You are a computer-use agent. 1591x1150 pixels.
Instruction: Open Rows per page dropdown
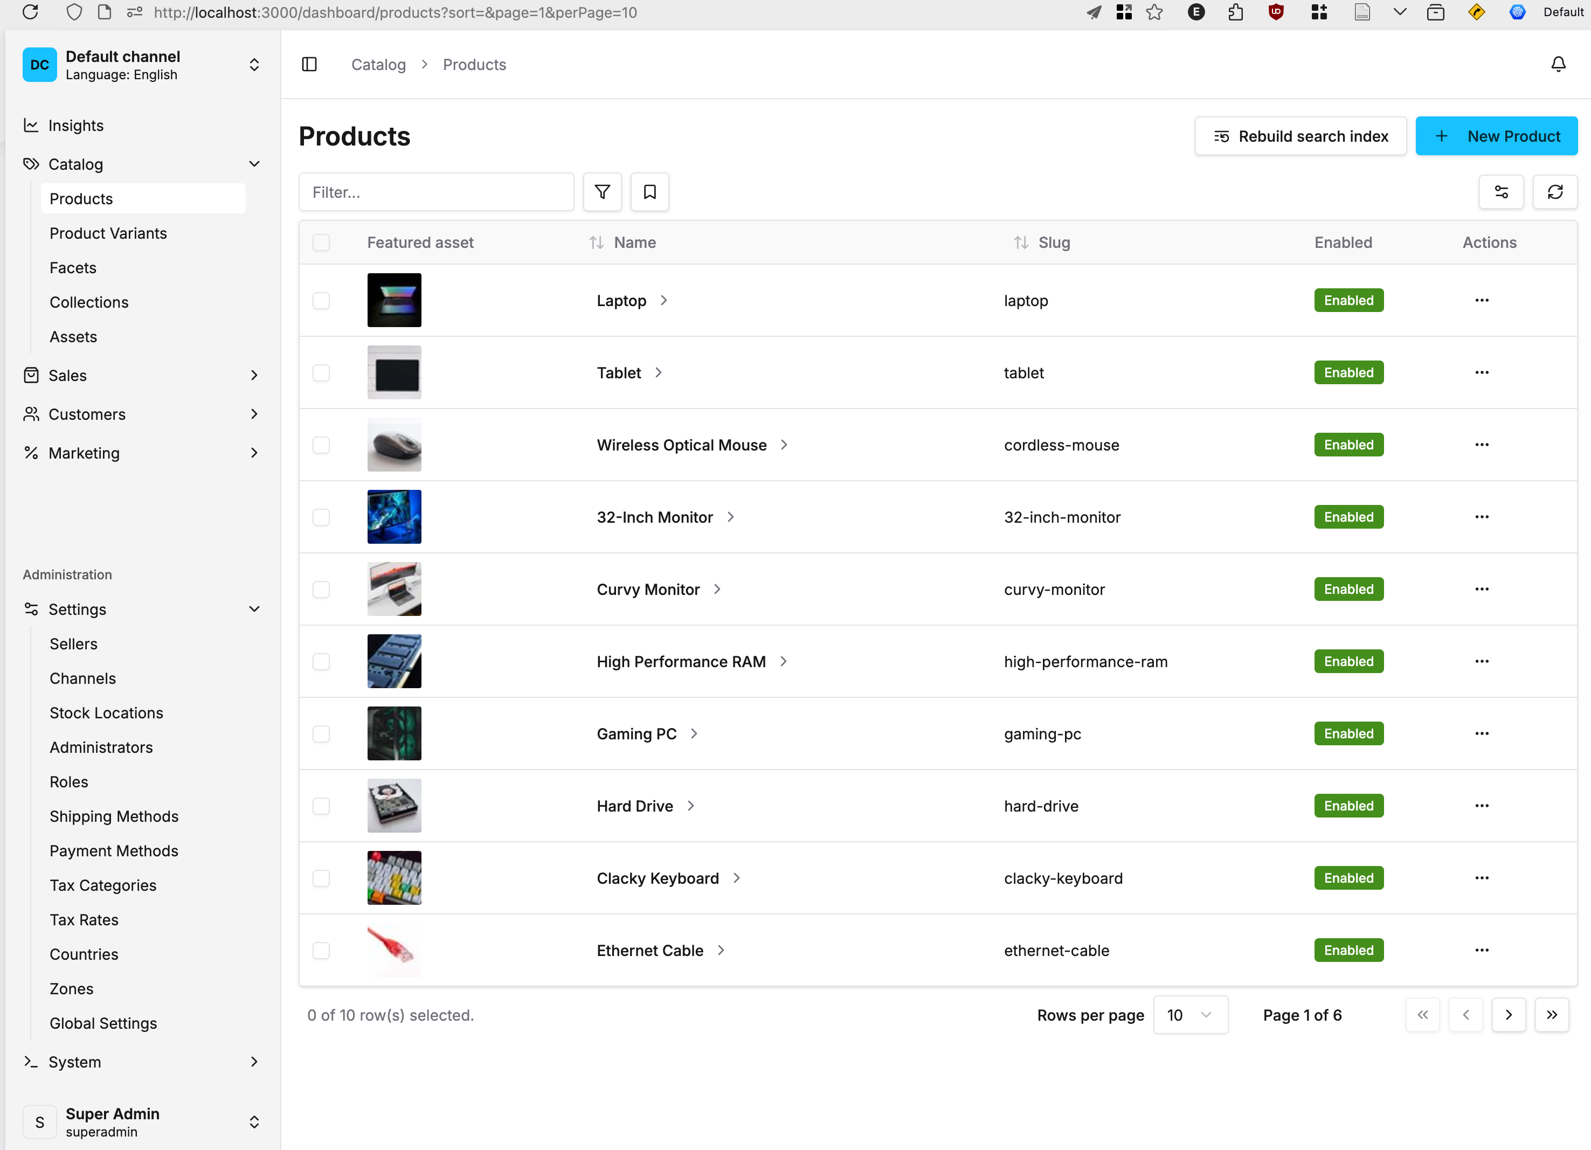[1189, 1015]
